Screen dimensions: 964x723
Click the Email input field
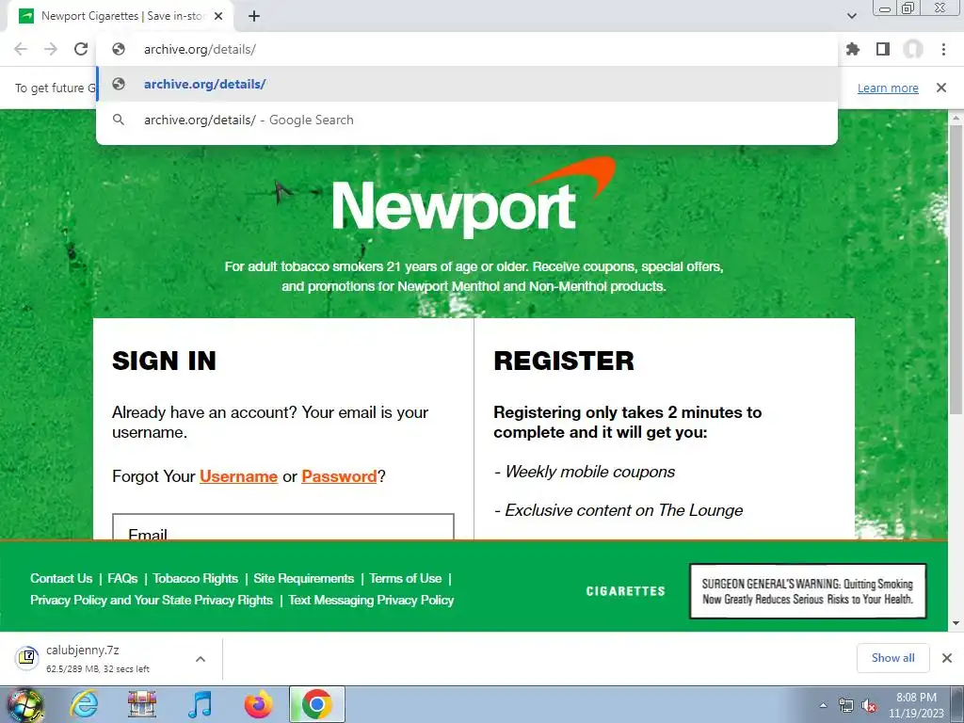click(x=283, y=527)
